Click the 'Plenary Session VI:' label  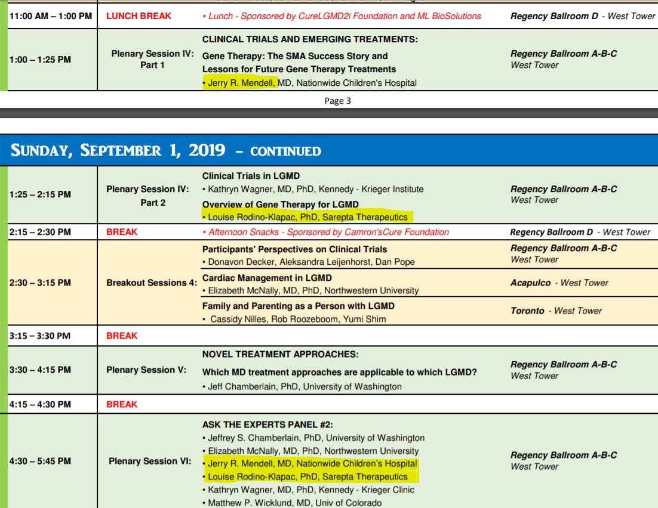pos(150,461)
